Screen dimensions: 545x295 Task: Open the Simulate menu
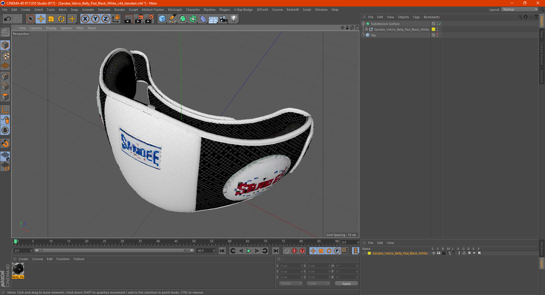tap(104, 10)
